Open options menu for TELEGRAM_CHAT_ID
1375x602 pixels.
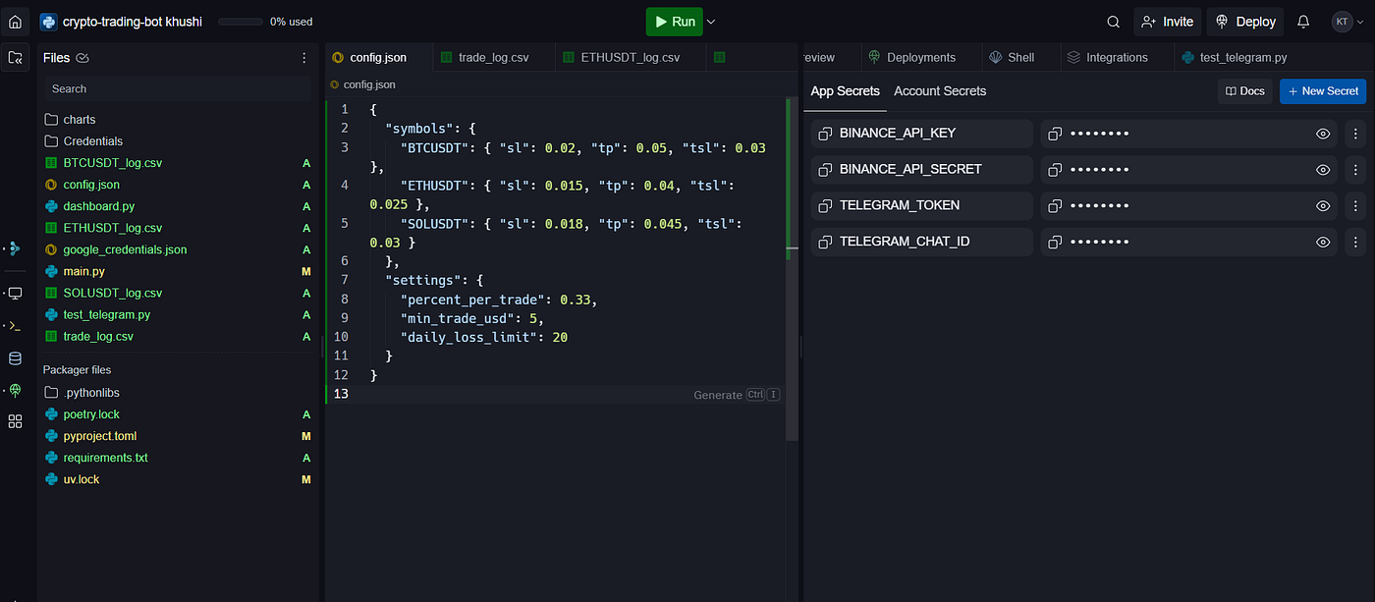pos(1355,242)
